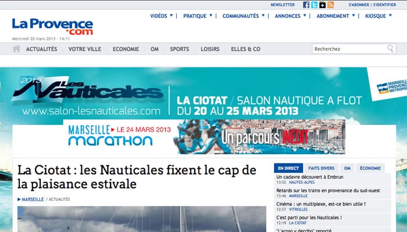Image resolution: width=407 pixels, height=232 pixels.
Task: Expand the VIDÉOS dropdown menu
Action: [x=162, y=16]
